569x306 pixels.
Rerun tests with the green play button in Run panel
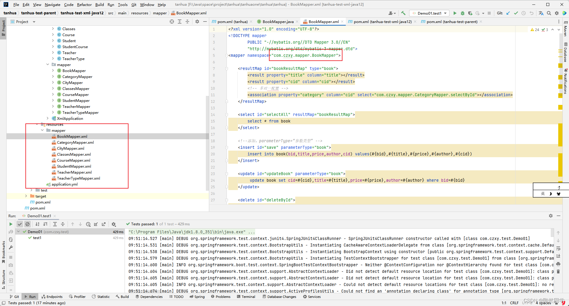click(x=11, y=224)
